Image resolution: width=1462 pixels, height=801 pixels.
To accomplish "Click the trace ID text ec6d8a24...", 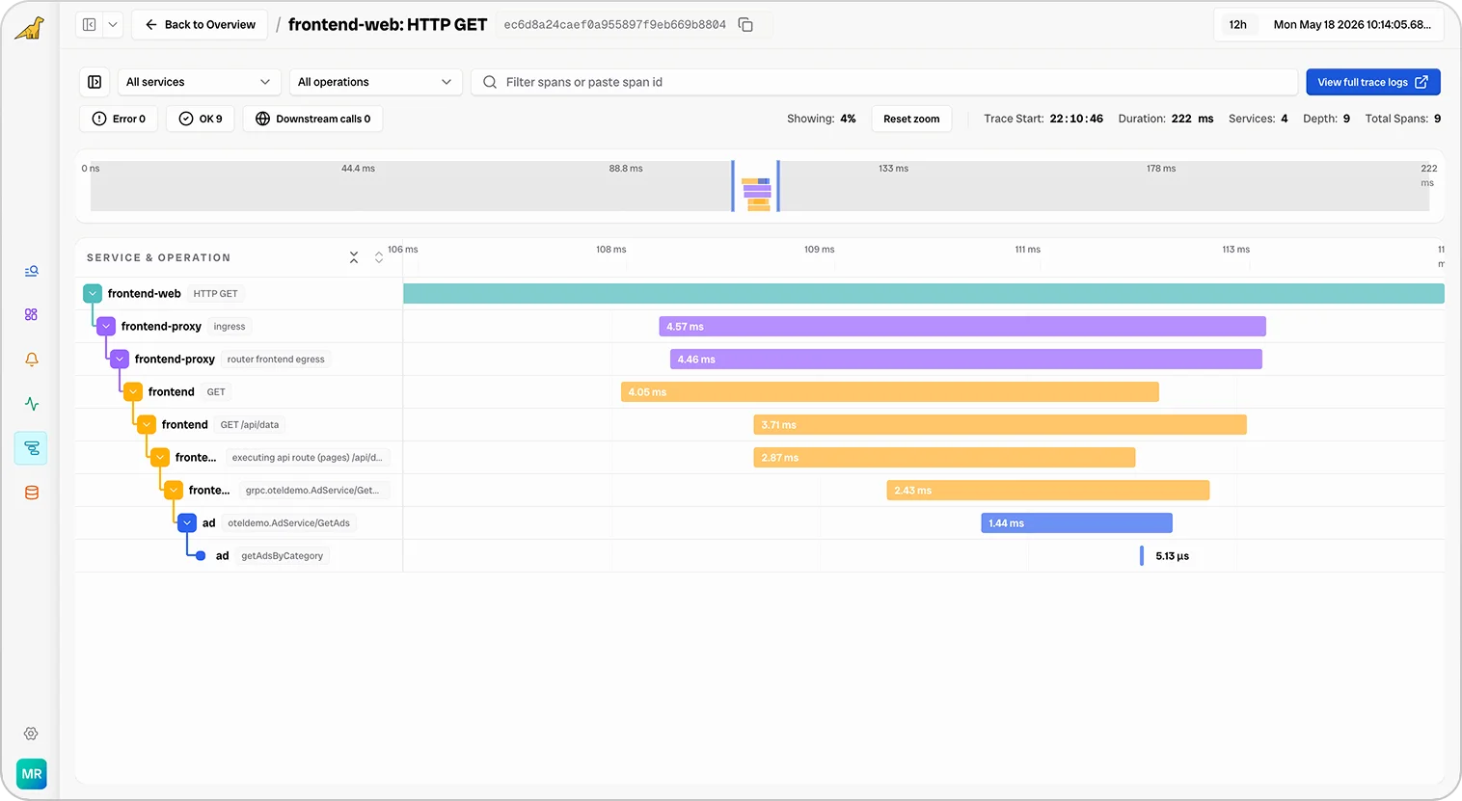I will (x=615, y=24).
